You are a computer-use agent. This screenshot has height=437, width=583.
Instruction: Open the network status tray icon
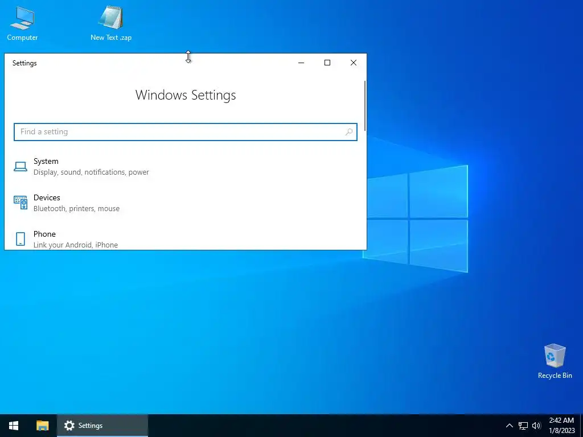click(x=523, y=426)
